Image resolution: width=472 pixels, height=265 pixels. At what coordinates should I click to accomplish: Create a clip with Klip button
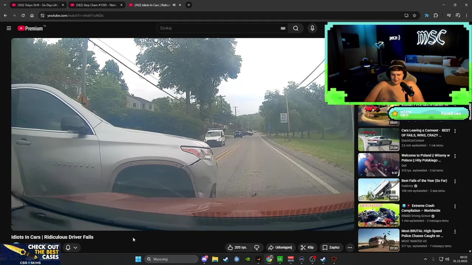pos(307,247)
